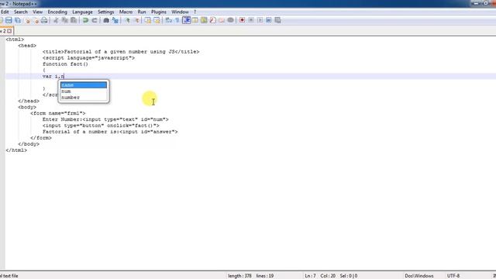
Task: Click the Playback macro icon
Action: point(260,20)
